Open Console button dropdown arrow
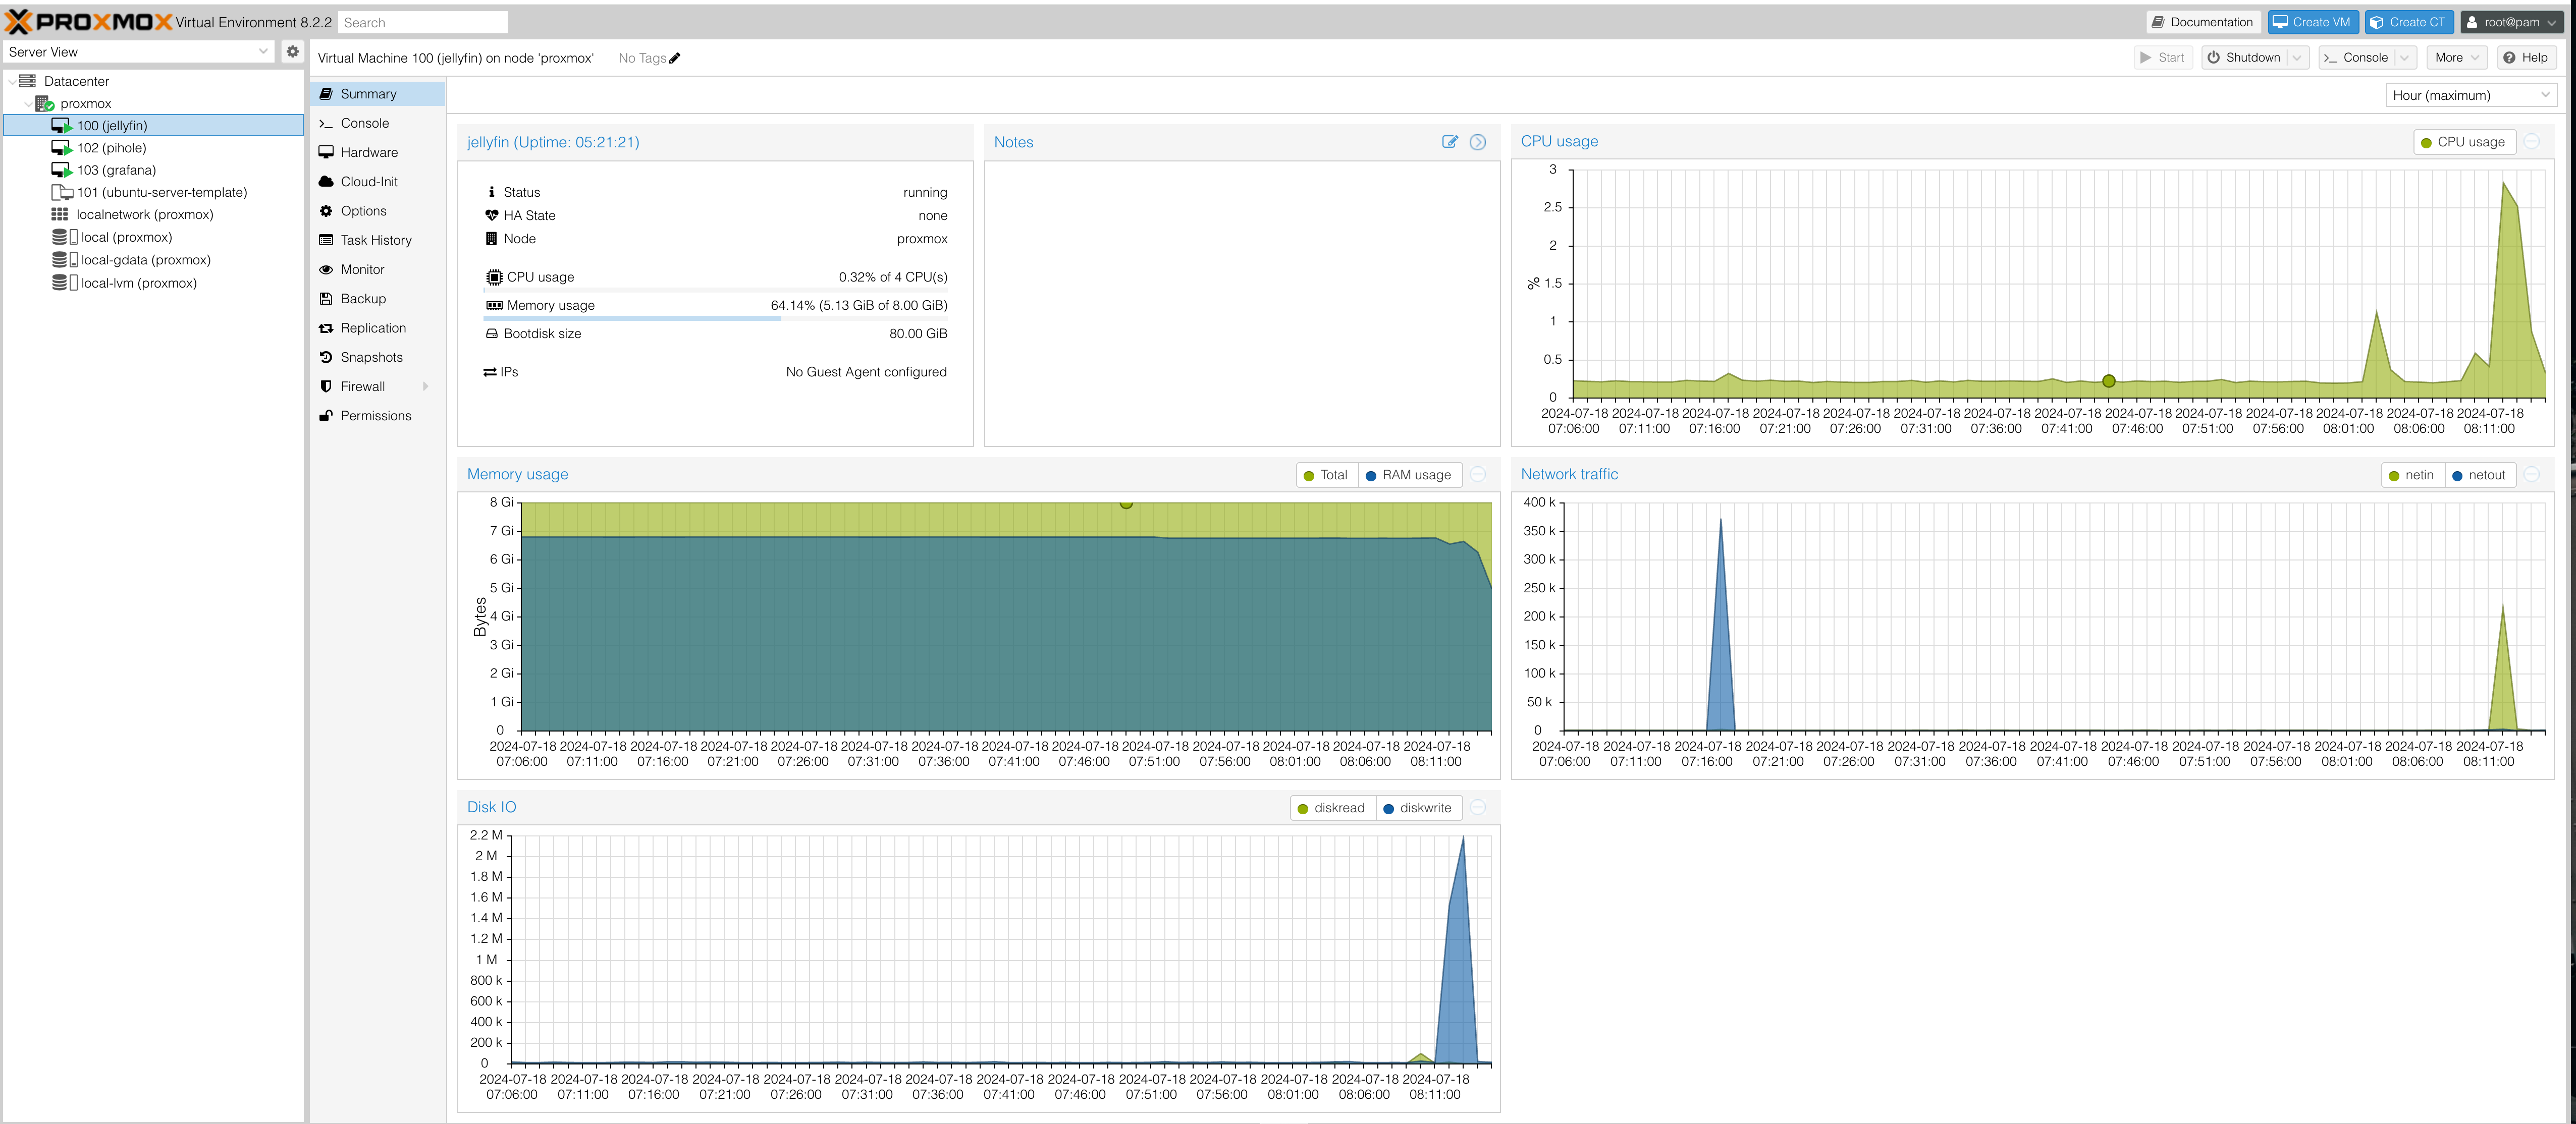The height and width of the screenshot is (1124, 2576). (2404, 58)
